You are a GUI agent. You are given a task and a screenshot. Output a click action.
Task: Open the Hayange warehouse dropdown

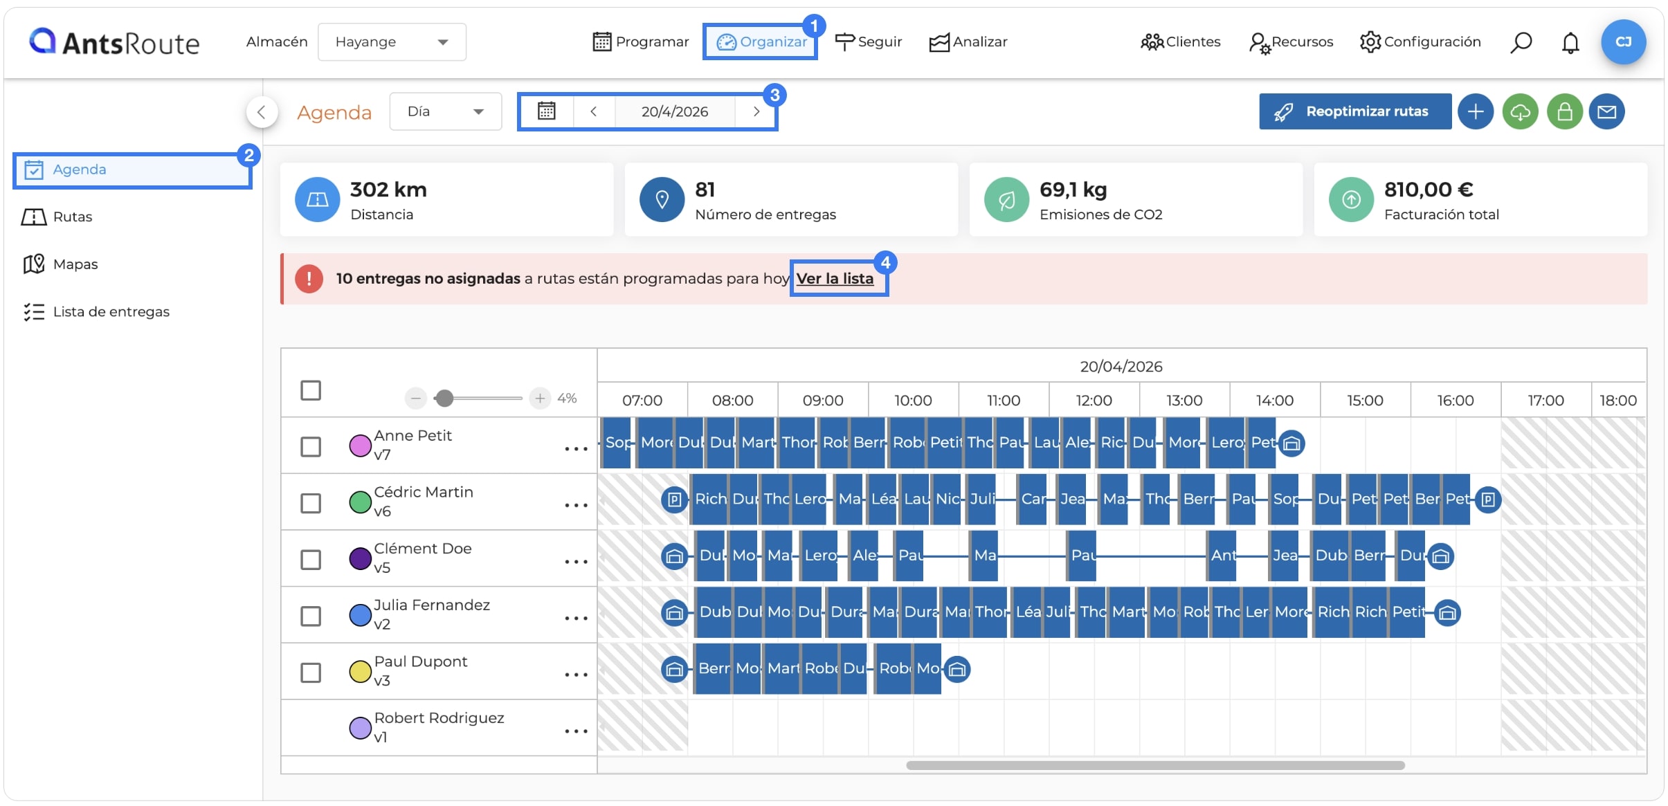coord(392,42)
